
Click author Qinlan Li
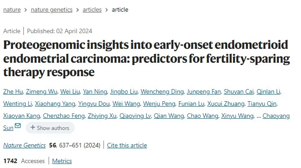point(268,91)
